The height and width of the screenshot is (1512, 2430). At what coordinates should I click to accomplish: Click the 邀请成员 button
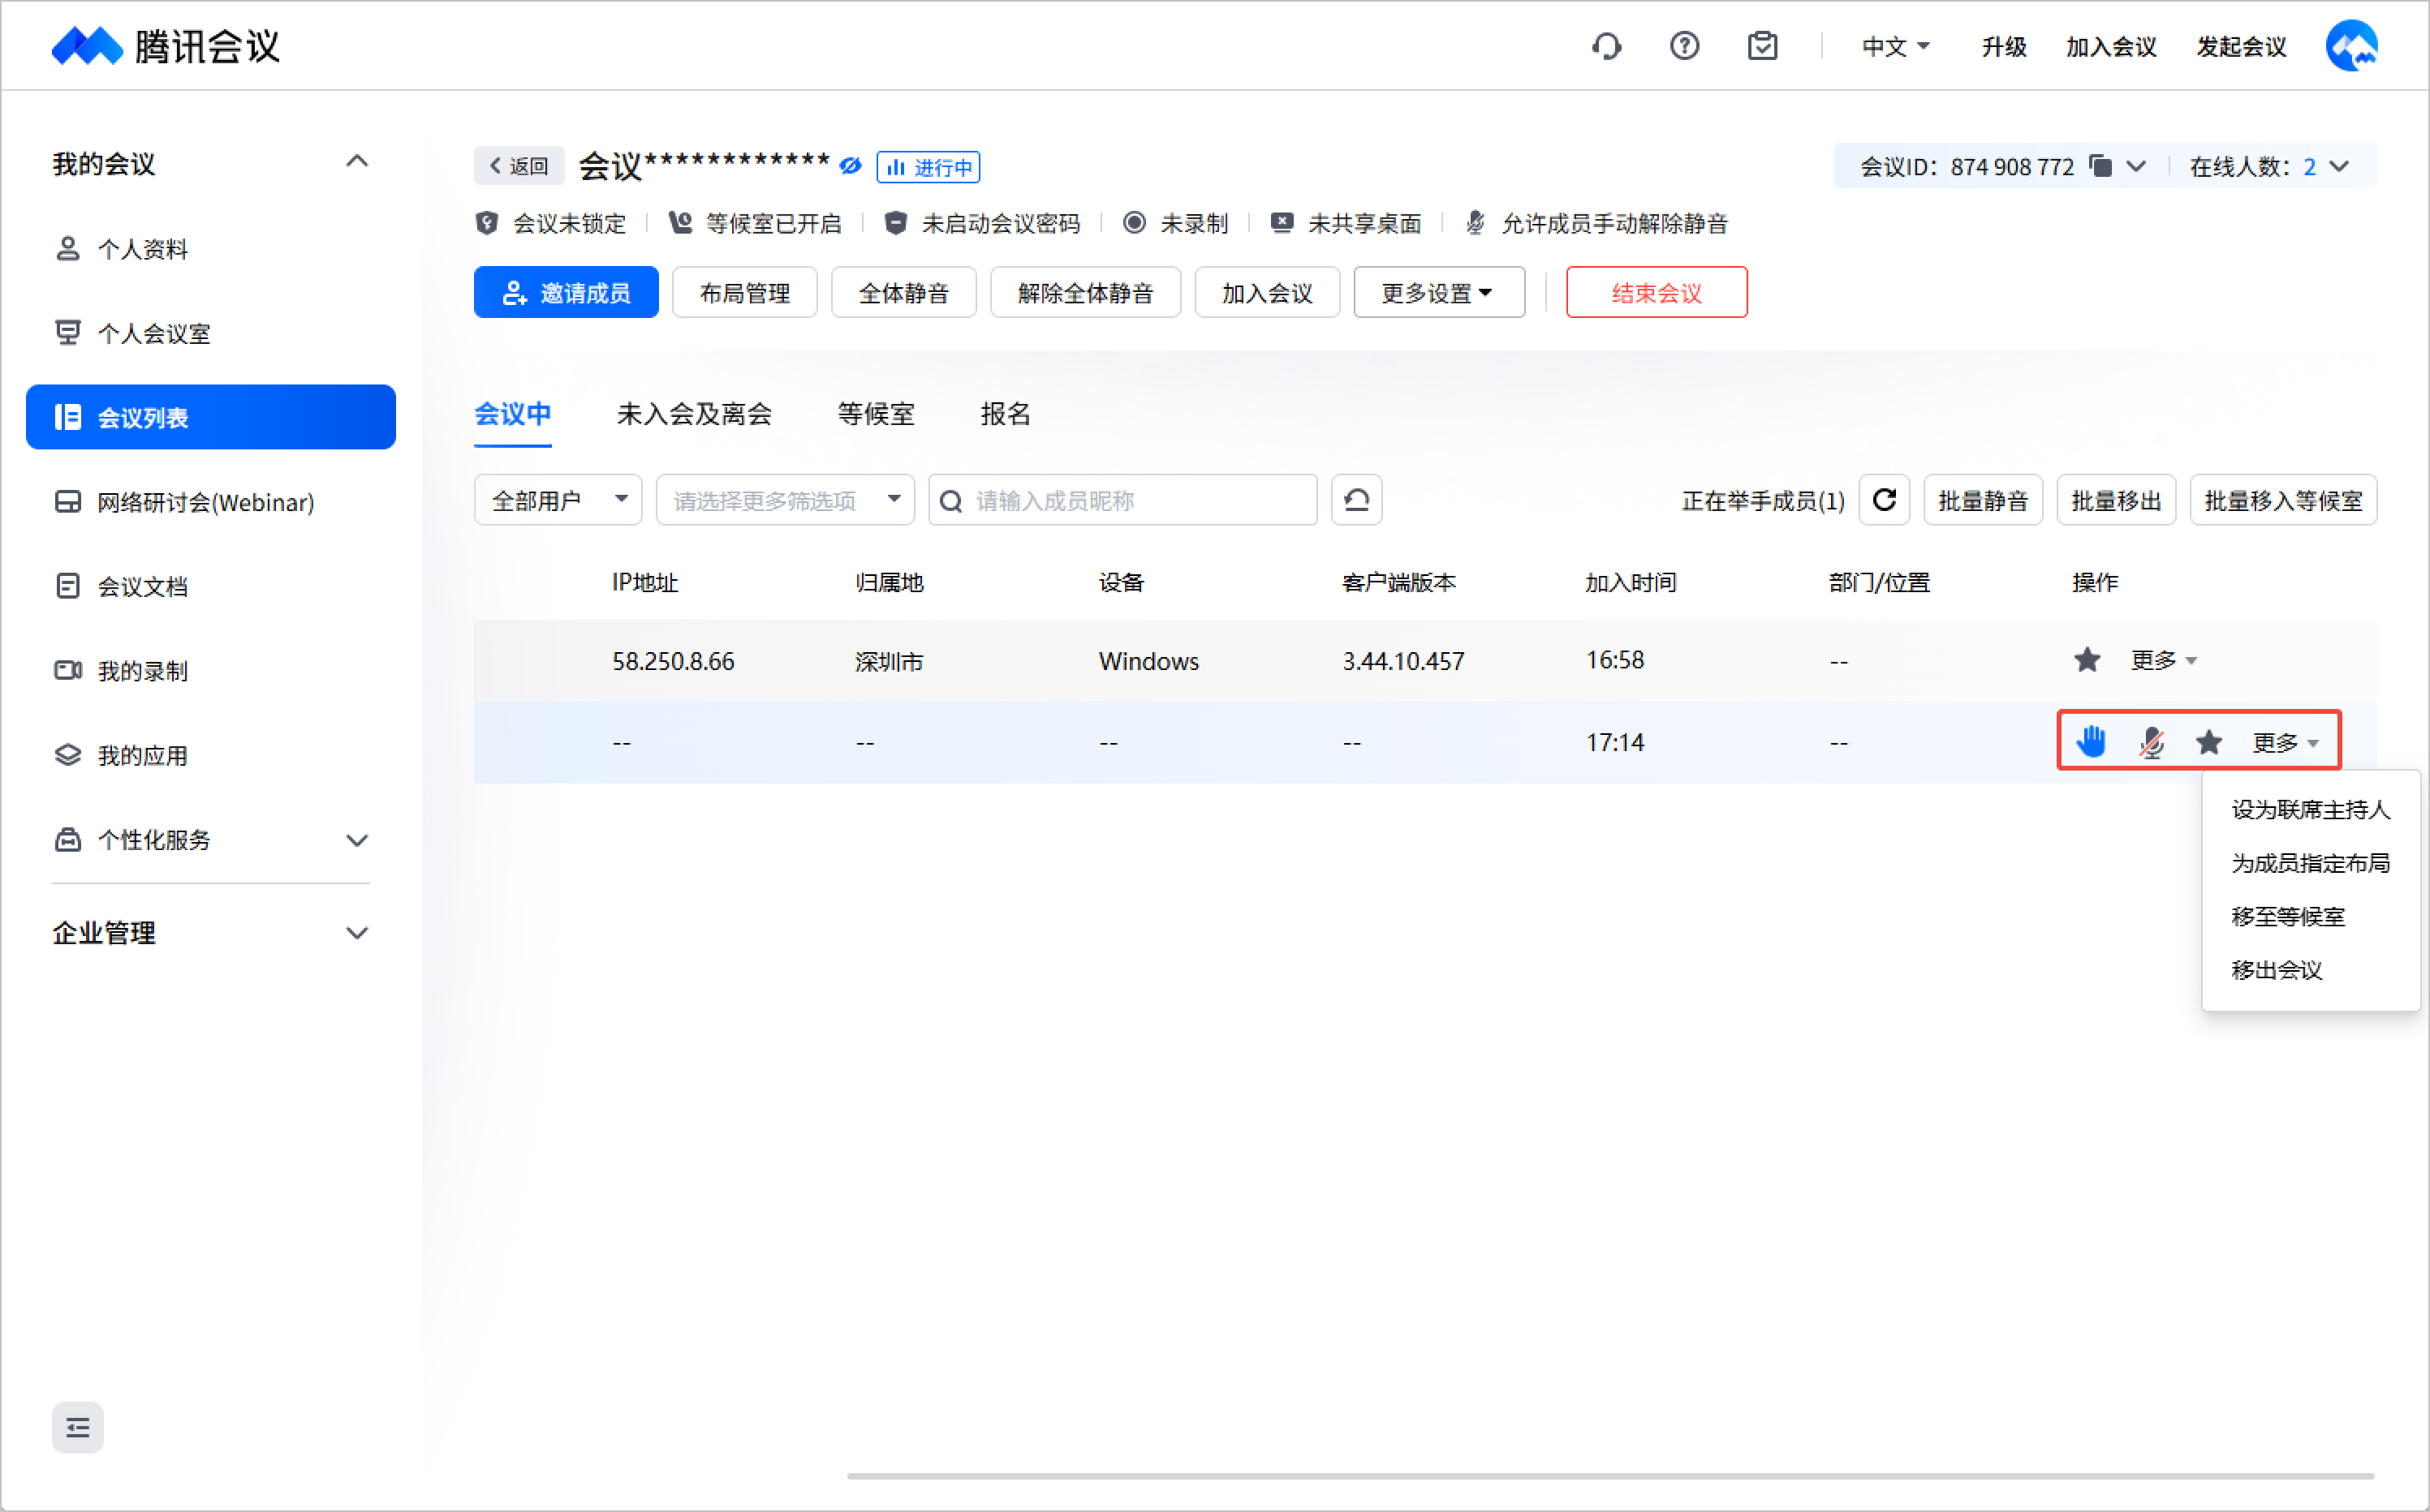coord(567,292)
